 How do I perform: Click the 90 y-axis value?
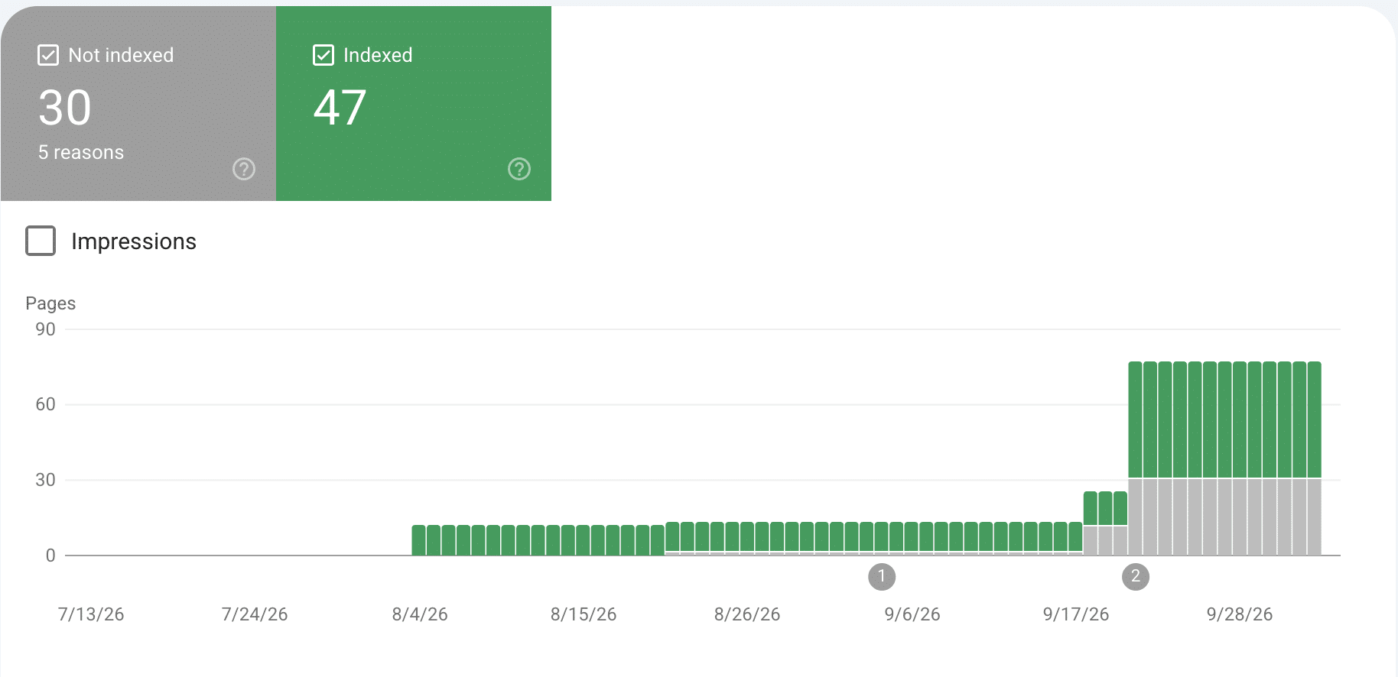(x=45, y=329)
